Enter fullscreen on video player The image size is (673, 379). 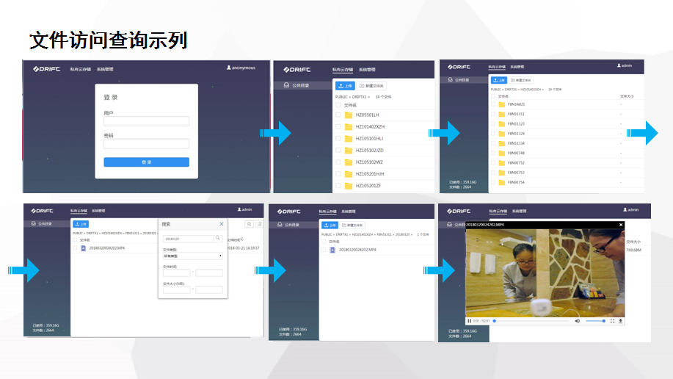(613, 321)
